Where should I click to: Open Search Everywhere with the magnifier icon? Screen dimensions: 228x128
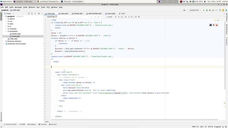[x=220, y=10]
